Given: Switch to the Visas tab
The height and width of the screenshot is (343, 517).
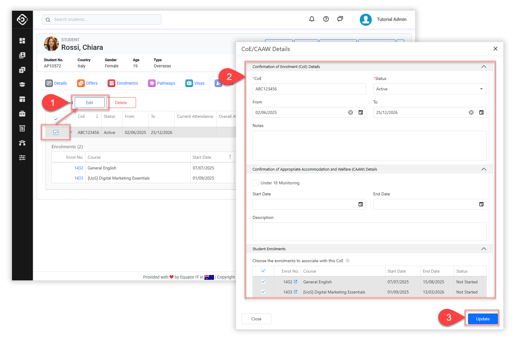Looking at the screenshot, I should click(195, 83).
